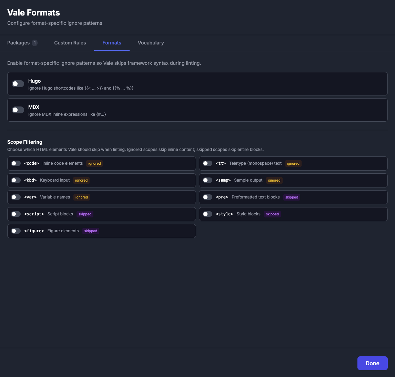Image resolution: width=395 pixels, height=377 pixels.
Task: Toggle the <script> script blocks scope
Action: click(x=16, y=214)
